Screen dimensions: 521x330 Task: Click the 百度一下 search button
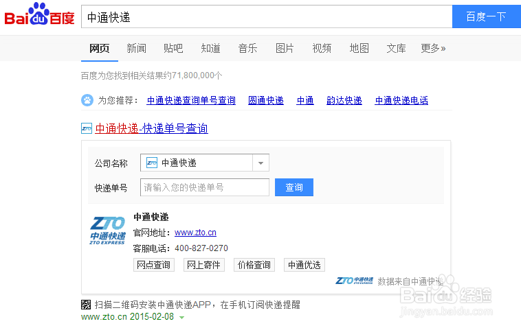pyautogui.click(x=487, y=16)
